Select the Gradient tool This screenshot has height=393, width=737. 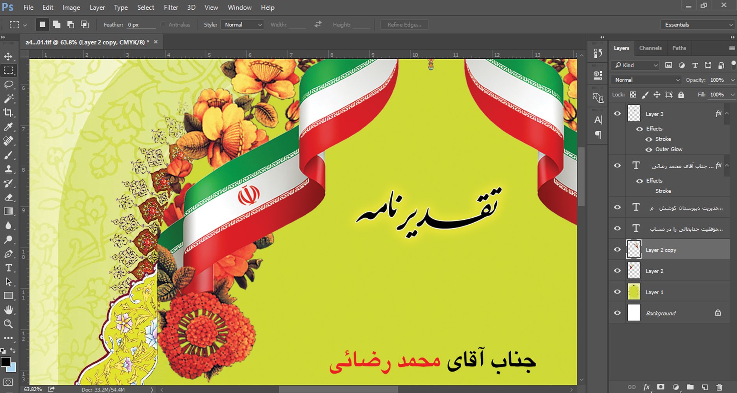point(8,211)
